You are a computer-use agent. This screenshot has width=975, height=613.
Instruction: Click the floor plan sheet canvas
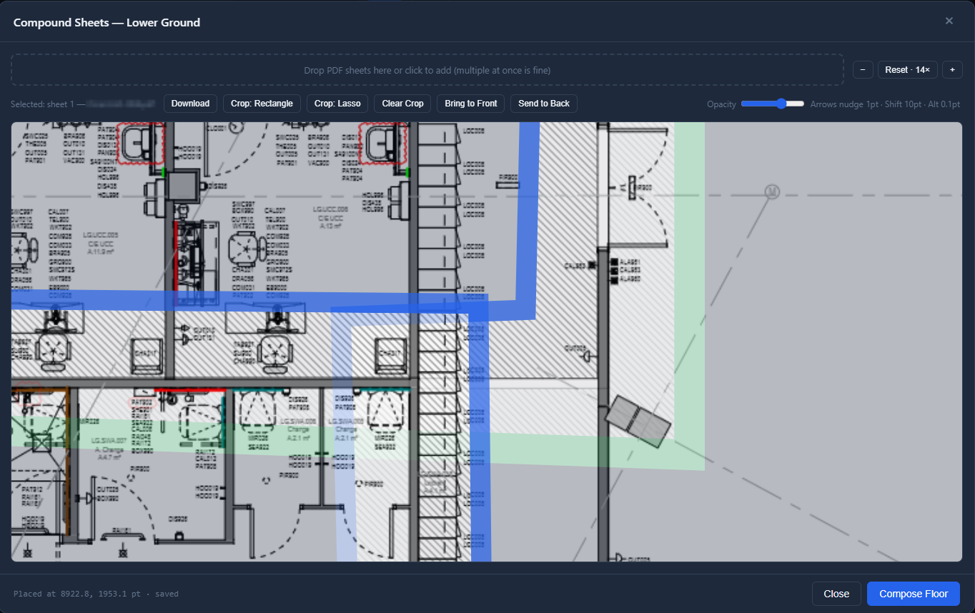(x=487, y=342)
